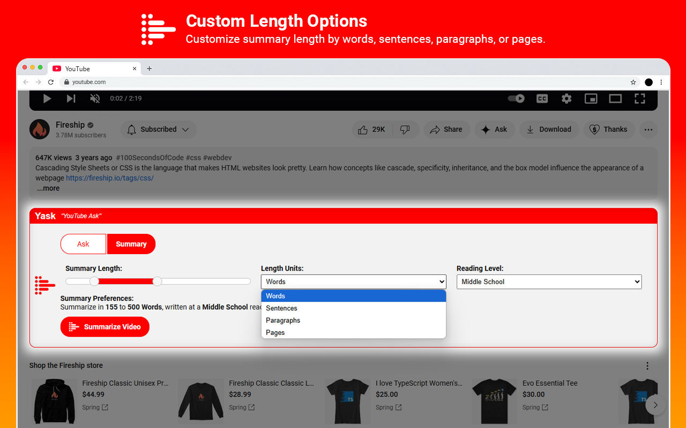Open the Evo Essential Tee title
The image size is (686, 428).
[550, 383]
